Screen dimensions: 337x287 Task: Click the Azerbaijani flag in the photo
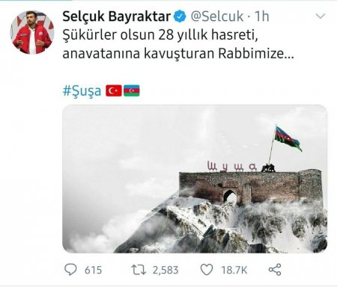pos(288,138)
